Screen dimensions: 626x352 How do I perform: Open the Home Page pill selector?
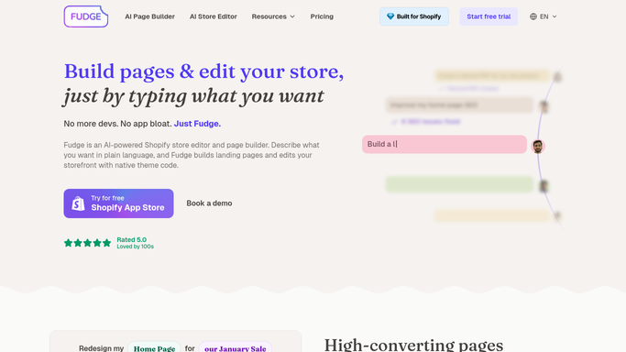click(x=154, y=348)
